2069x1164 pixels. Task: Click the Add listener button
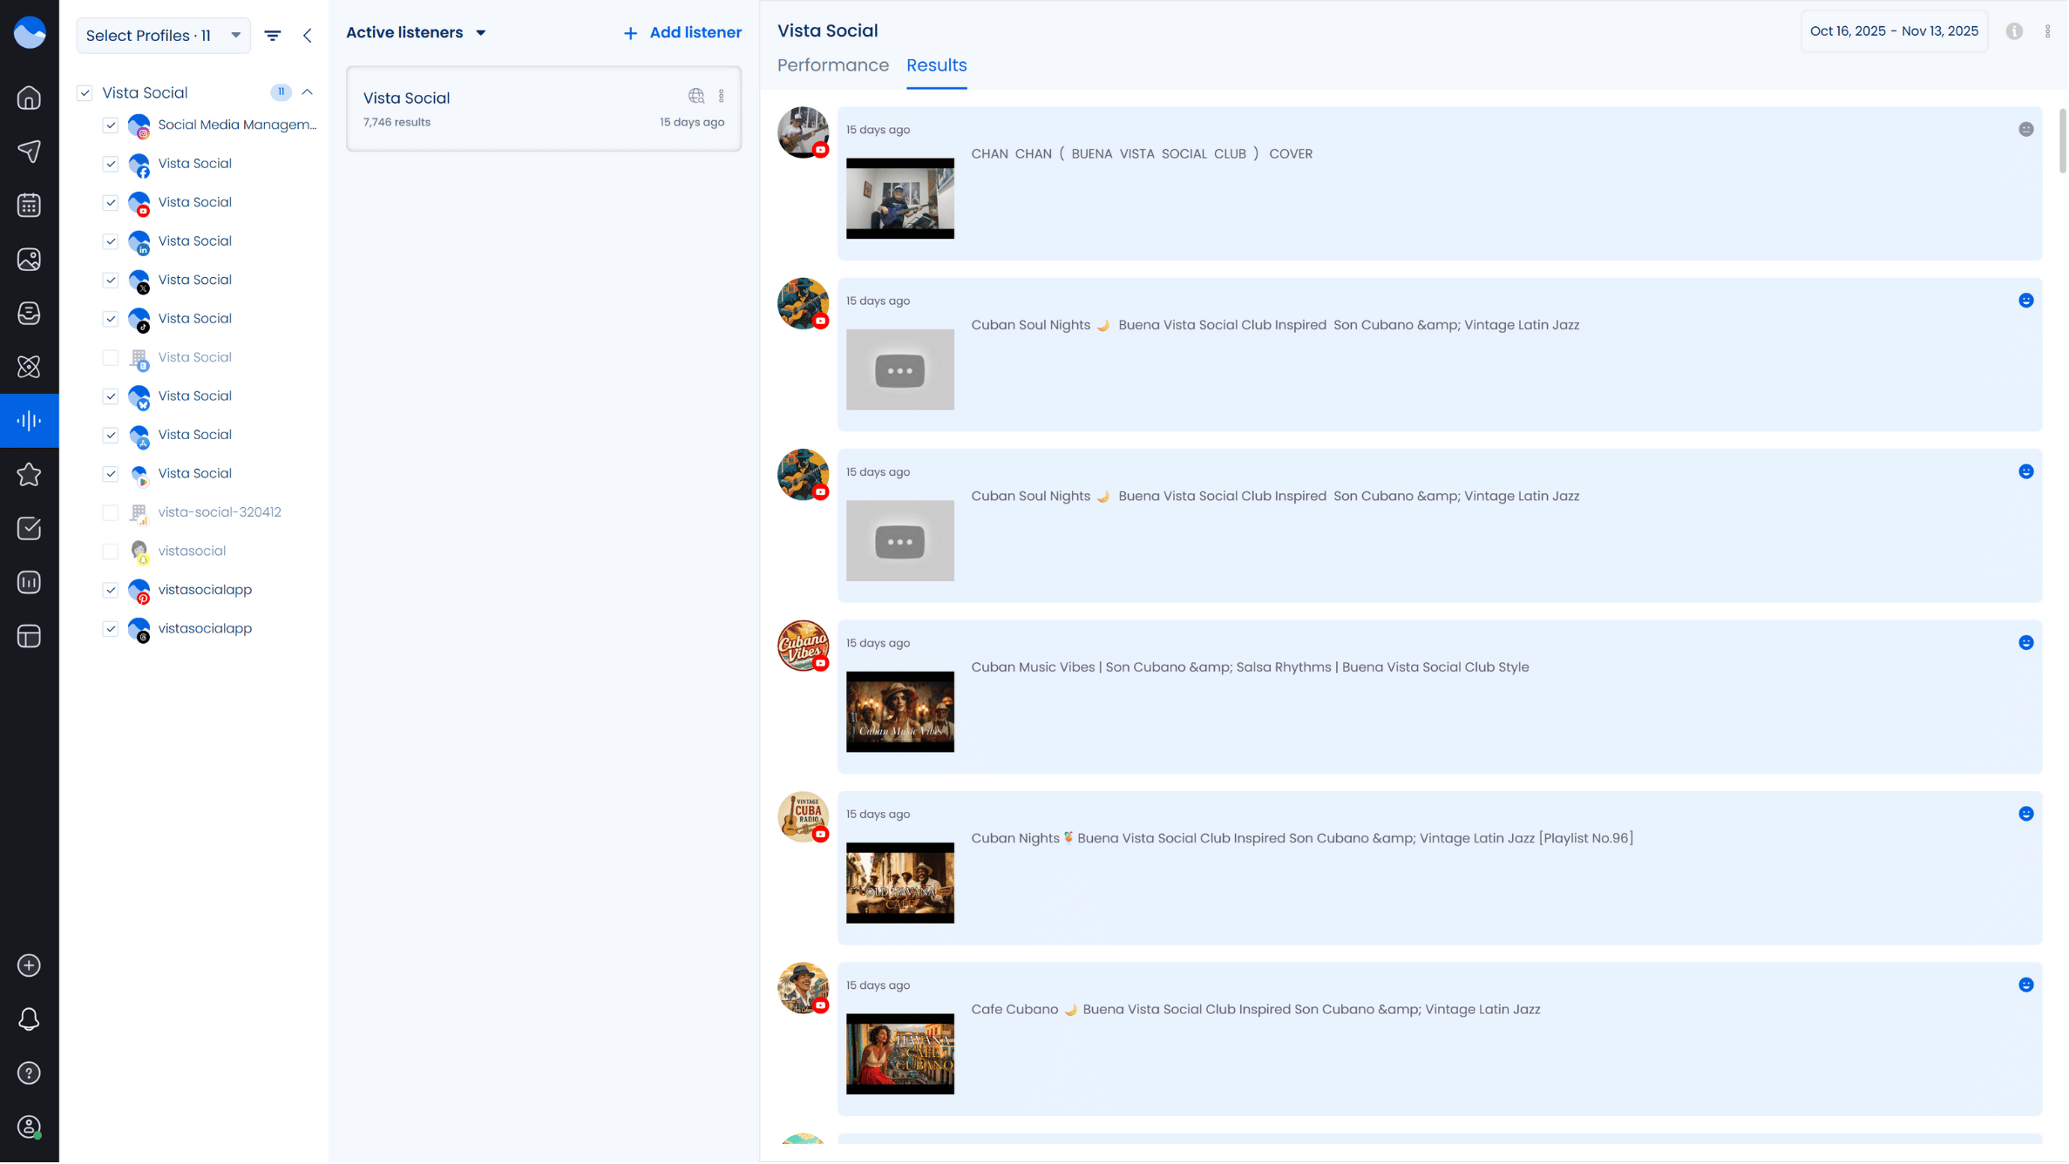click(682, 33)
